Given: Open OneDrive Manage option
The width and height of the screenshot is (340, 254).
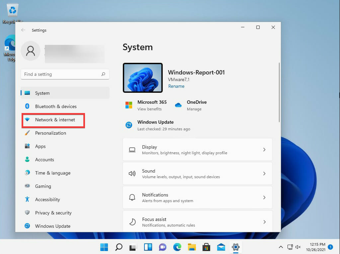Looking at the screenshot, I should pyautogui.click(x=194, y=109).
